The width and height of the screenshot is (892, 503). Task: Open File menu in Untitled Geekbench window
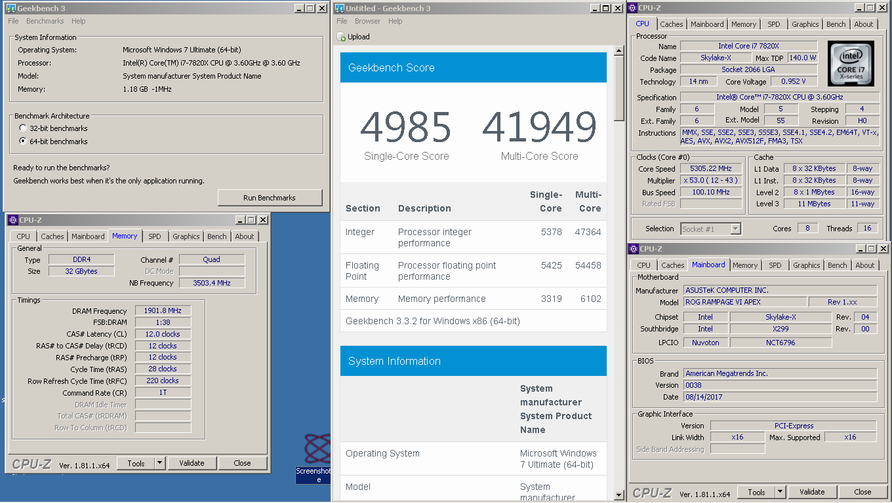[342, 21]
